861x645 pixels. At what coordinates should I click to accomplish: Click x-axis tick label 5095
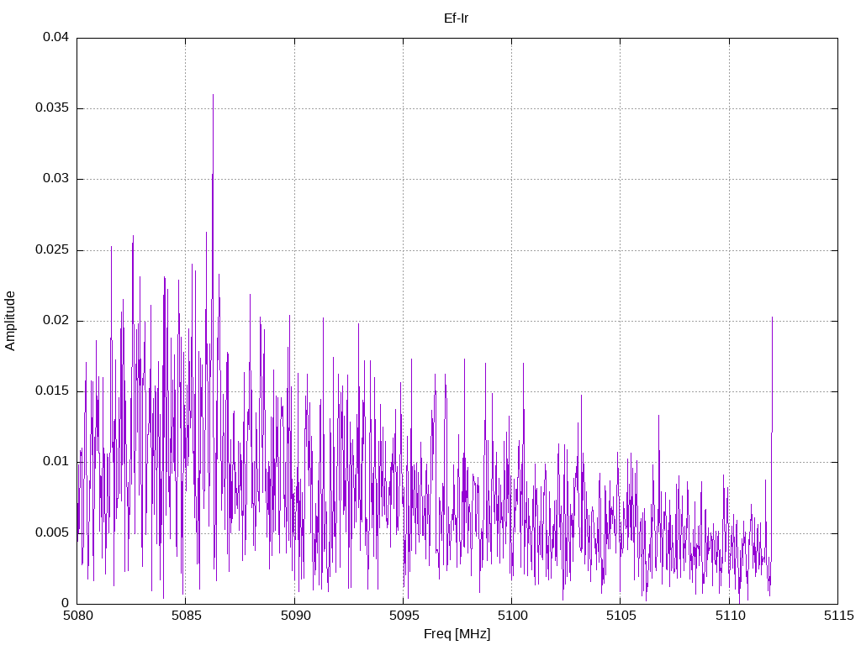point(404,616)
